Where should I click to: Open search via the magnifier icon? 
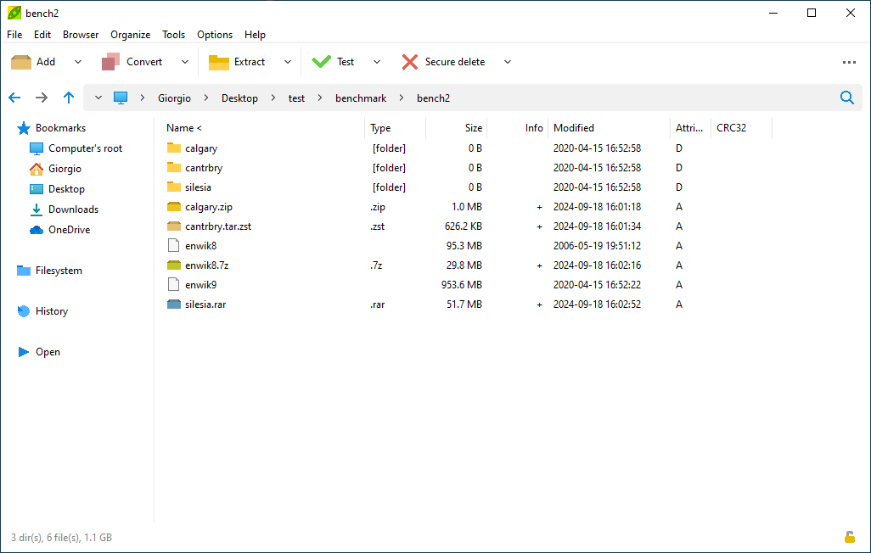click(846, 98)
